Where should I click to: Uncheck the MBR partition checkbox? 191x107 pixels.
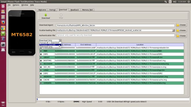click(x=41, y=51)
